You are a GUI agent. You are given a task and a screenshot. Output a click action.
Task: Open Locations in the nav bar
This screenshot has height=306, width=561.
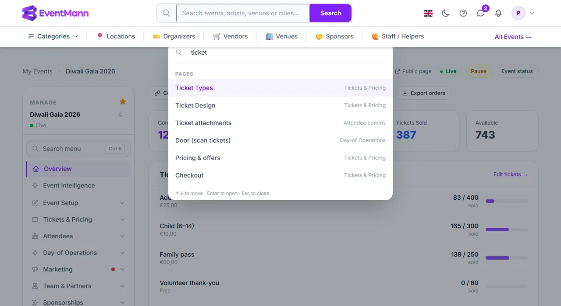(116, 36)
